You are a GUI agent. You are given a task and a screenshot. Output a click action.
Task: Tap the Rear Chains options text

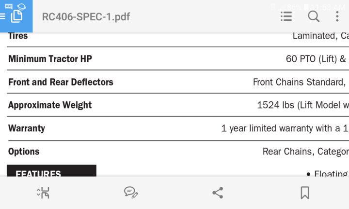(288, 152)
